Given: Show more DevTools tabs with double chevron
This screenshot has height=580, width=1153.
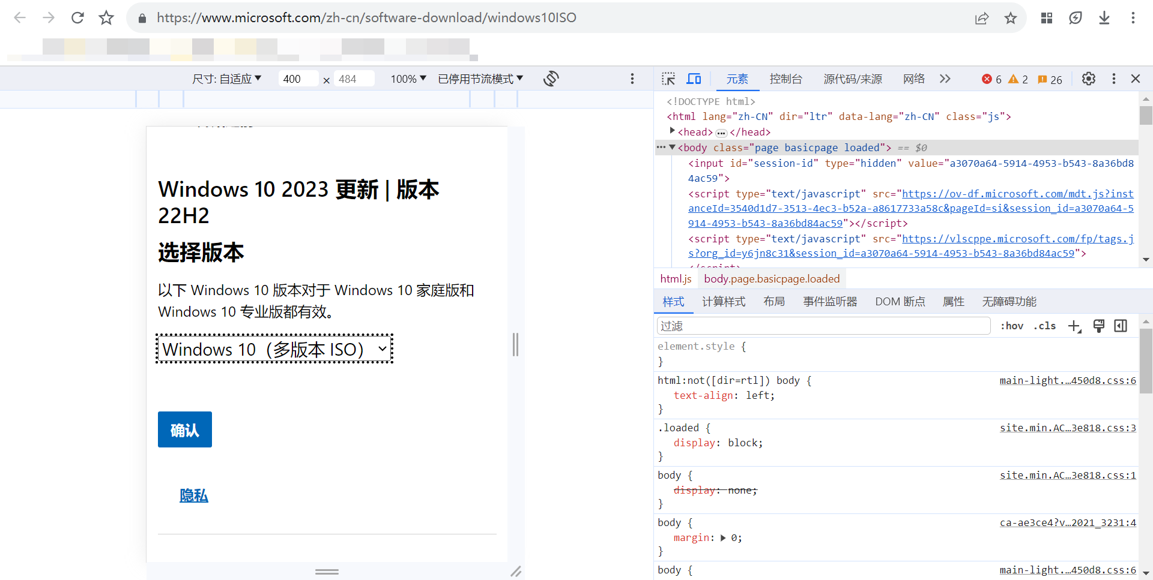Looking at the screenshot, I should coord(945,79).
